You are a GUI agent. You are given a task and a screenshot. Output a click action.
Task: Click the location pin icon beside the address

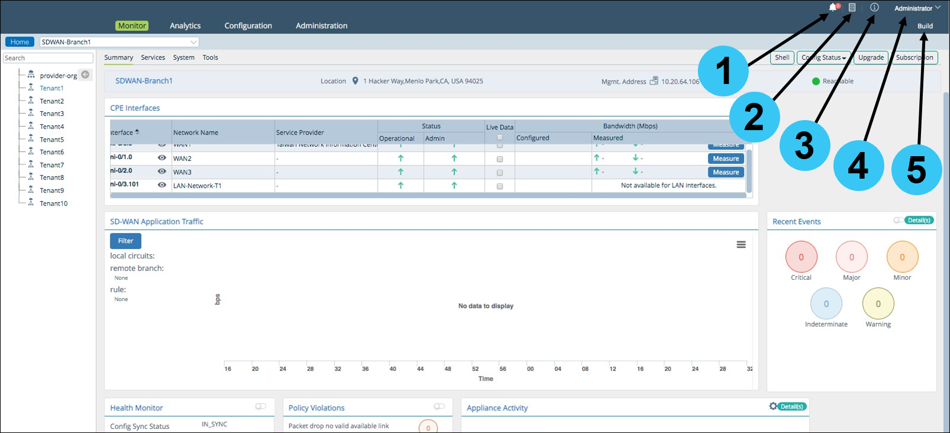coord(355,81)
